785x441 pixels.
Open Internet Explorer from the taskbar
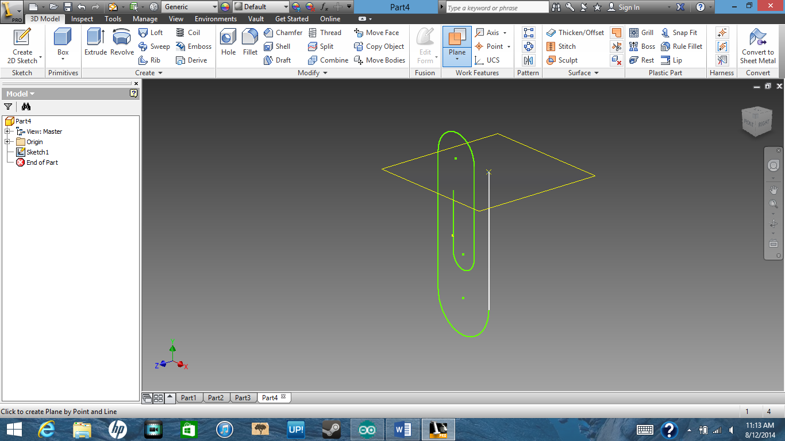[x=47, y=430]
